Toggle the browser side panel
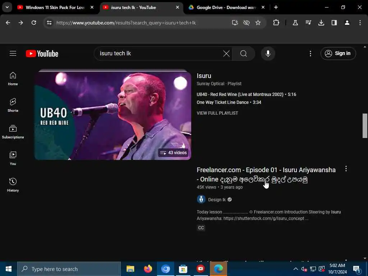The image size is (368, 276). (x=334, y=23)
